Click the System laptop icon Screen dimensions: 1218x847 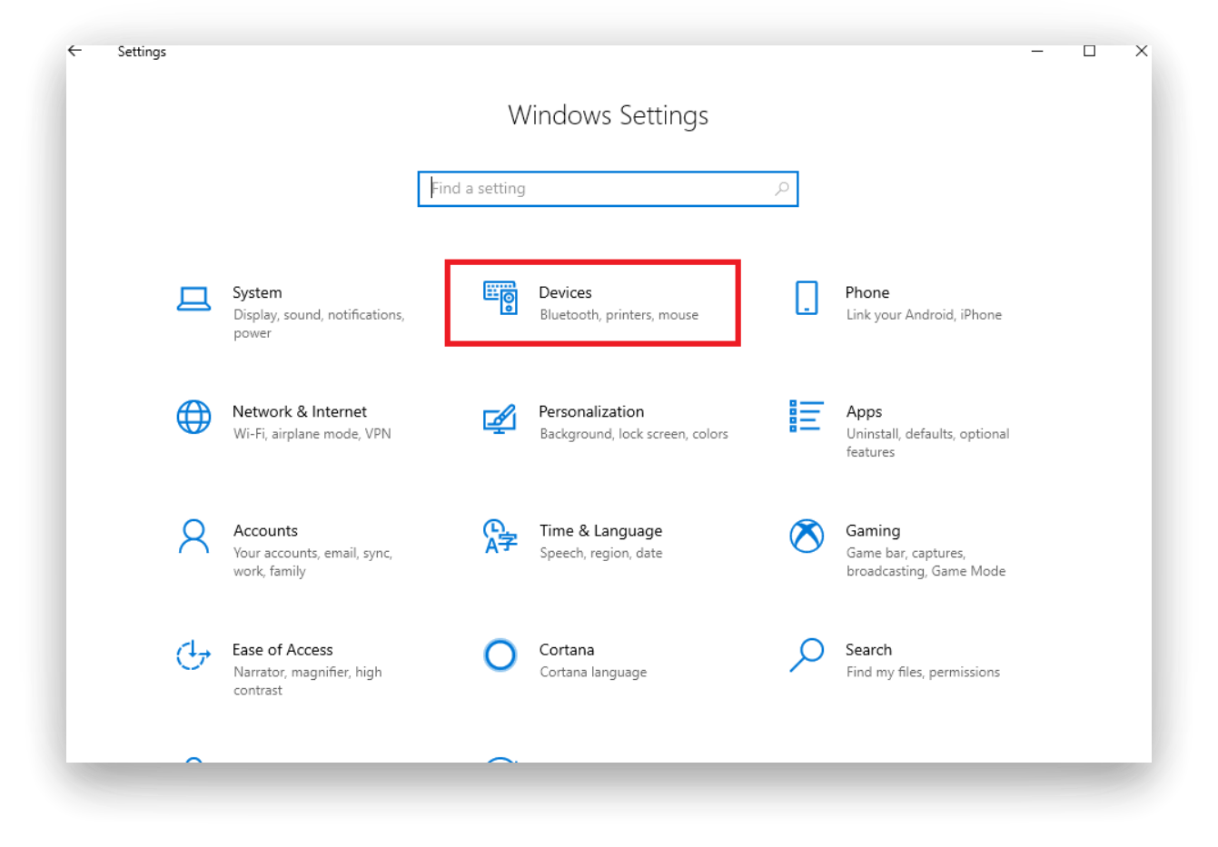tap(193, 299)
